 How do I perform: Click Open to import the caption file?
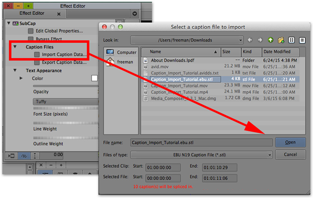[x=290, y=142]
